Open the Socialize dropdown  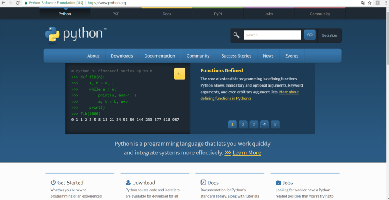pyautogui.click(x=329, y=35)
